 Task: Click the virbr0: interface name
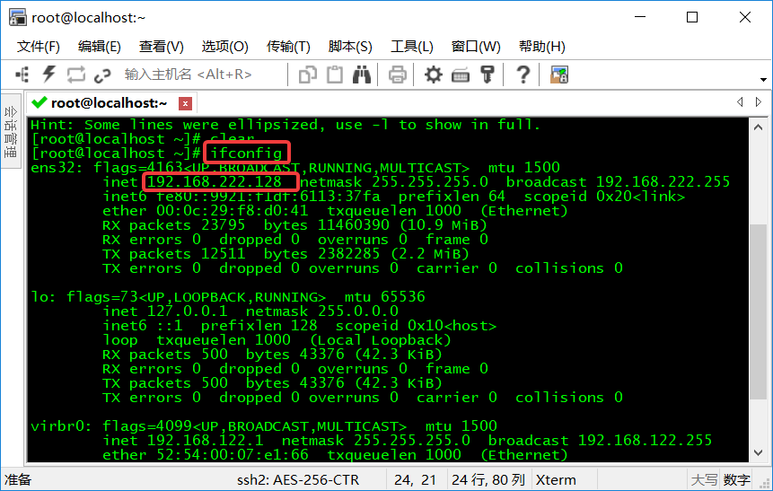pos(61,426)
